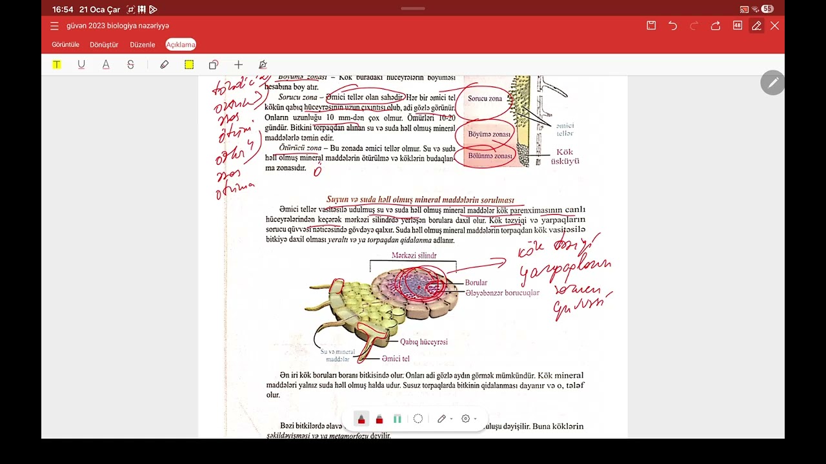This screenshot has height=464, width=826.
Task: Tap the Ələyəbənzər borucuqlar label
Action: pos(502,293)
